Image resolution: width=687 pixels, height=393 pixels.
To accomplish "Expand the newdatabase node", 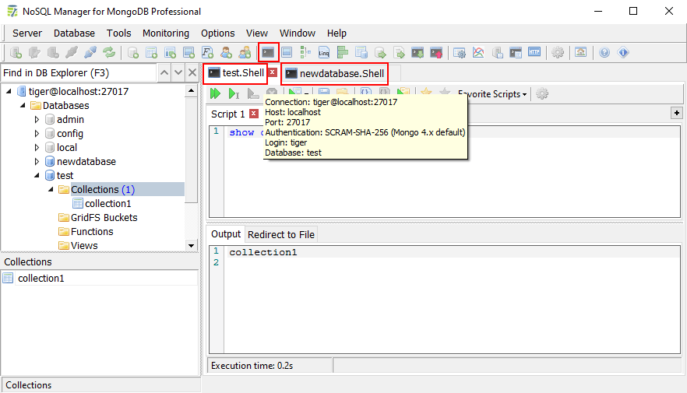I will click(x=37, y=162).
